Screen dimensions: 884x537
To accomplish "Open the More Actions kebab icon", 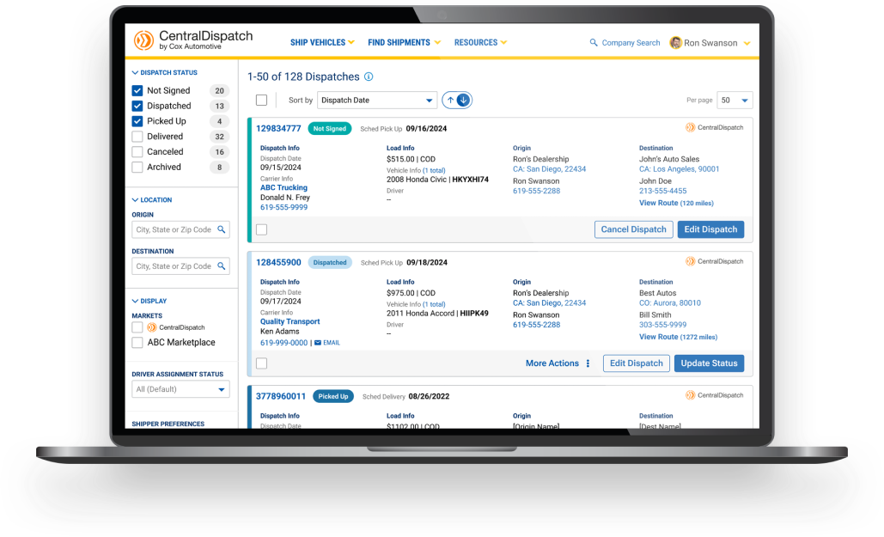I will (x=588, y=363).
